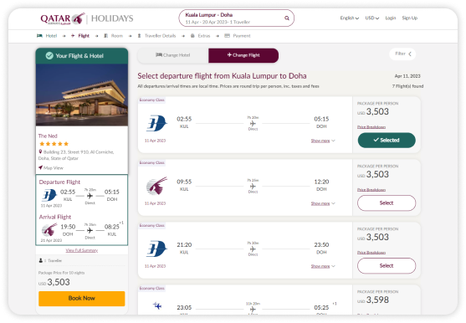Switch to the Change Hotel tab

coord(173,55)
